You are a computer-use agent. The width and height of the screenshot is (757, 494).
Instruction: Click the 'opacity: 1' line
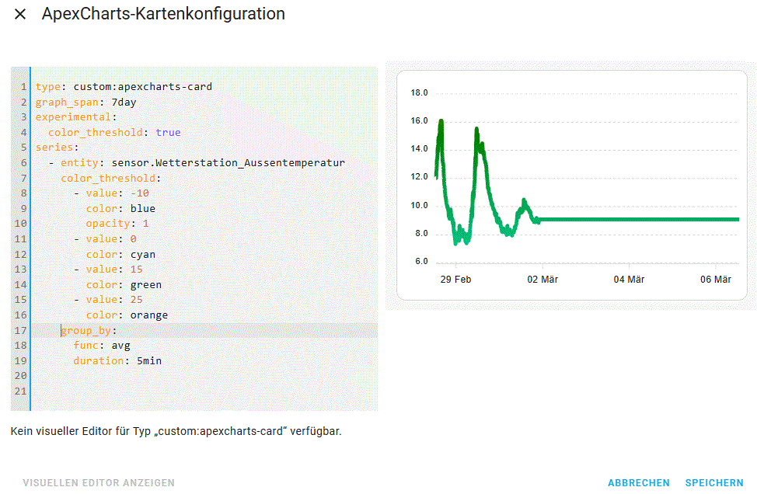click(117, 224)
